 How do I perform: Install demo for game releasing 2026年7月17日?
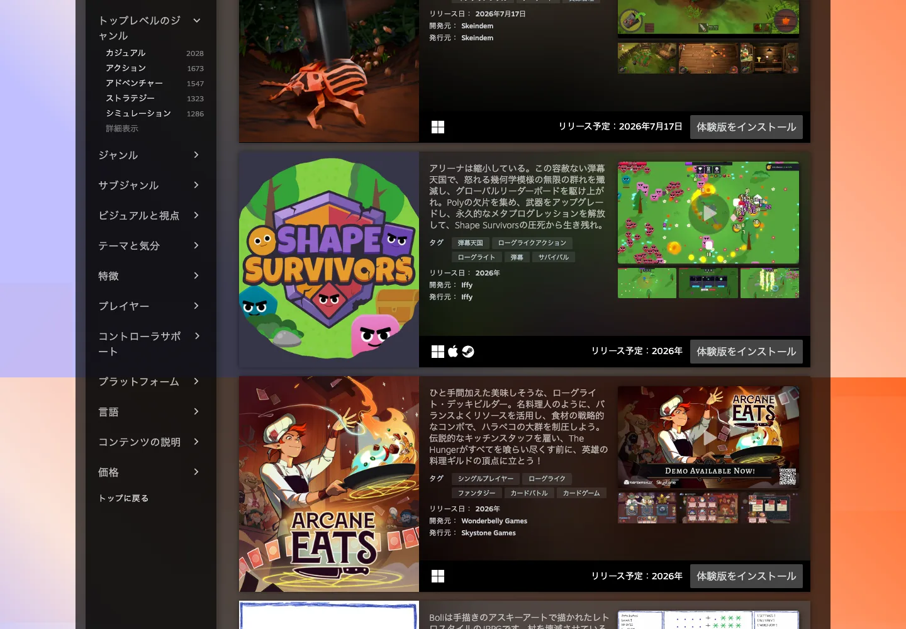(746, 127)
